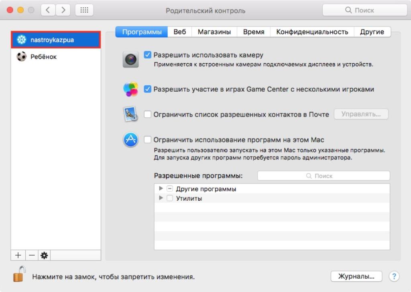Viewport: 411px width, 292px height.
Task: Enable limit Mail contacts checkbox
Action: click(148, 115)
